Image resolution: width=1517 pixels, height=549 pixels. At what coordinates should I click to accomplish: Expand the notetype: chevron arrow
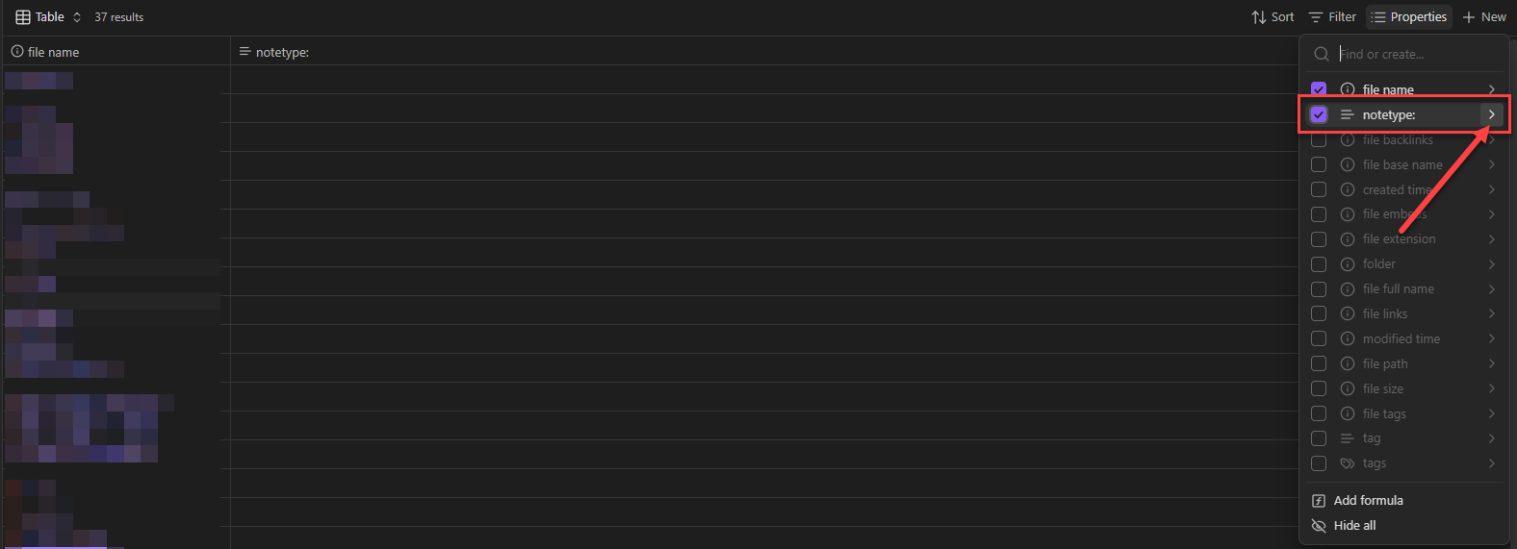1491,114
